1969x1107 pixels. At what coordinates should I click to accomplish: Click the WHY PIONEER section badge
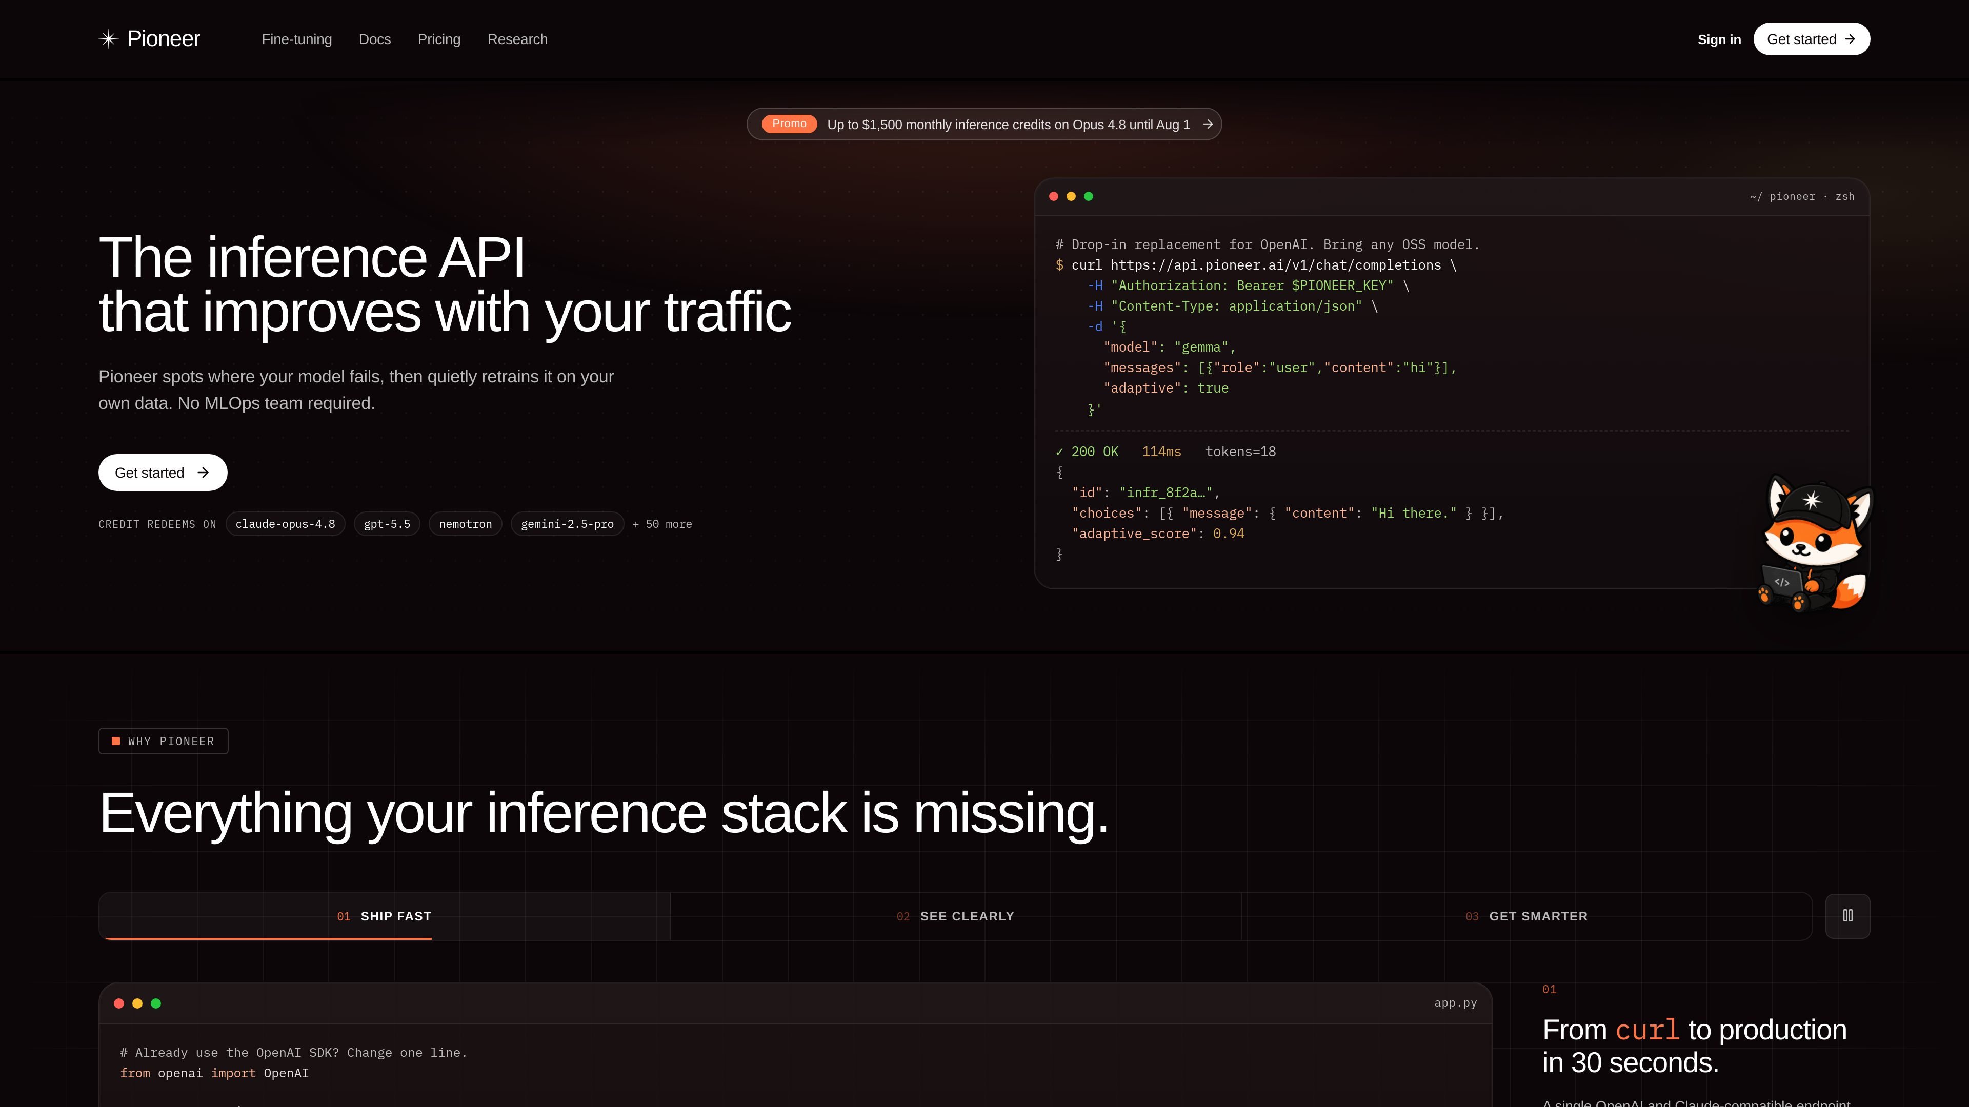pyautogui.click(x=164, y=741)
